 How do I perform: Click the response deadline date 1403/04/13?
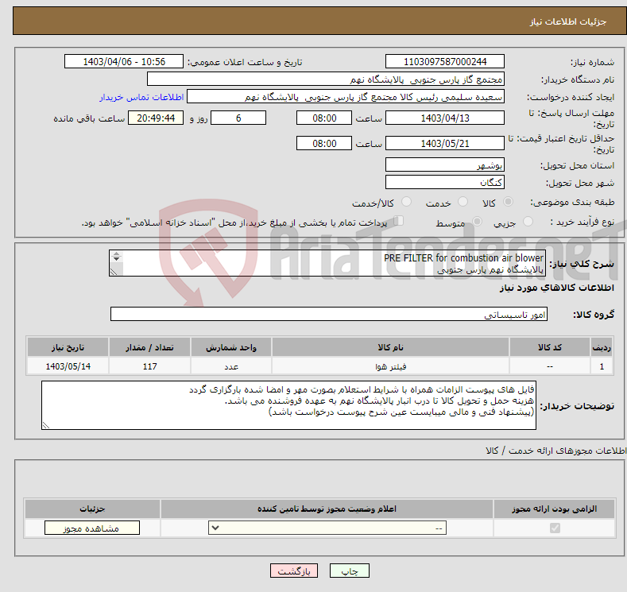445,118
